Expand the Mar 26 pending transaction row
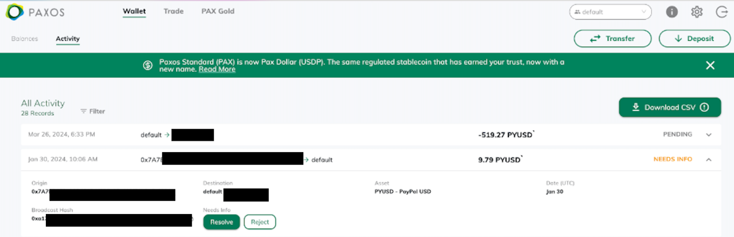The height and width of the screenshot is (237, 734). point(709,135)
